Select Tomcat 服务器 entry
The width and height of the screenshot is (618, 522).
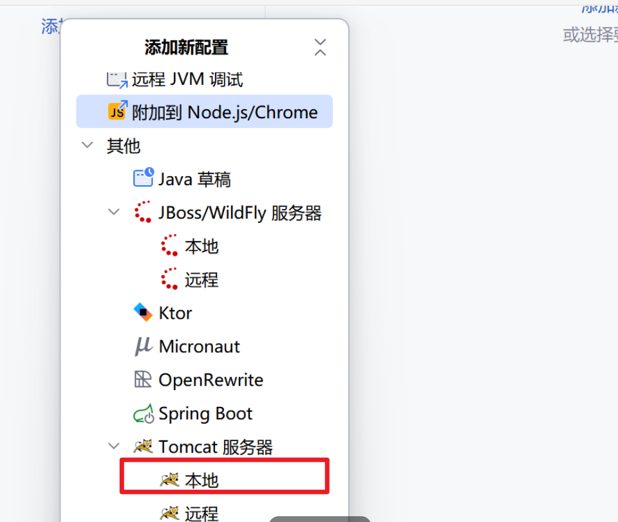click(216, 447)
